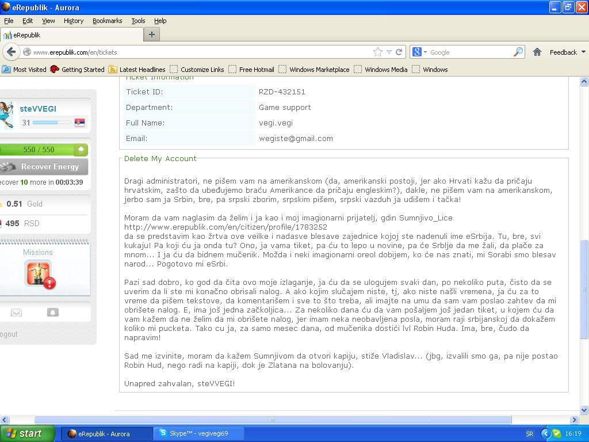
Task: Select the eRepublik browser tab
Action: pyautogui.click(x=72, y=35)
